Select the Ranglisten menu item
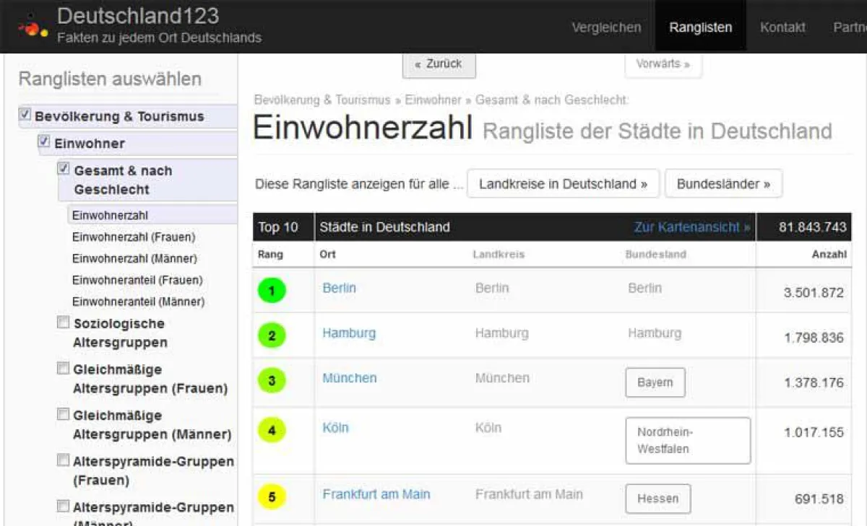The height and width of the screenshot is (526, 867). point(700,27)
